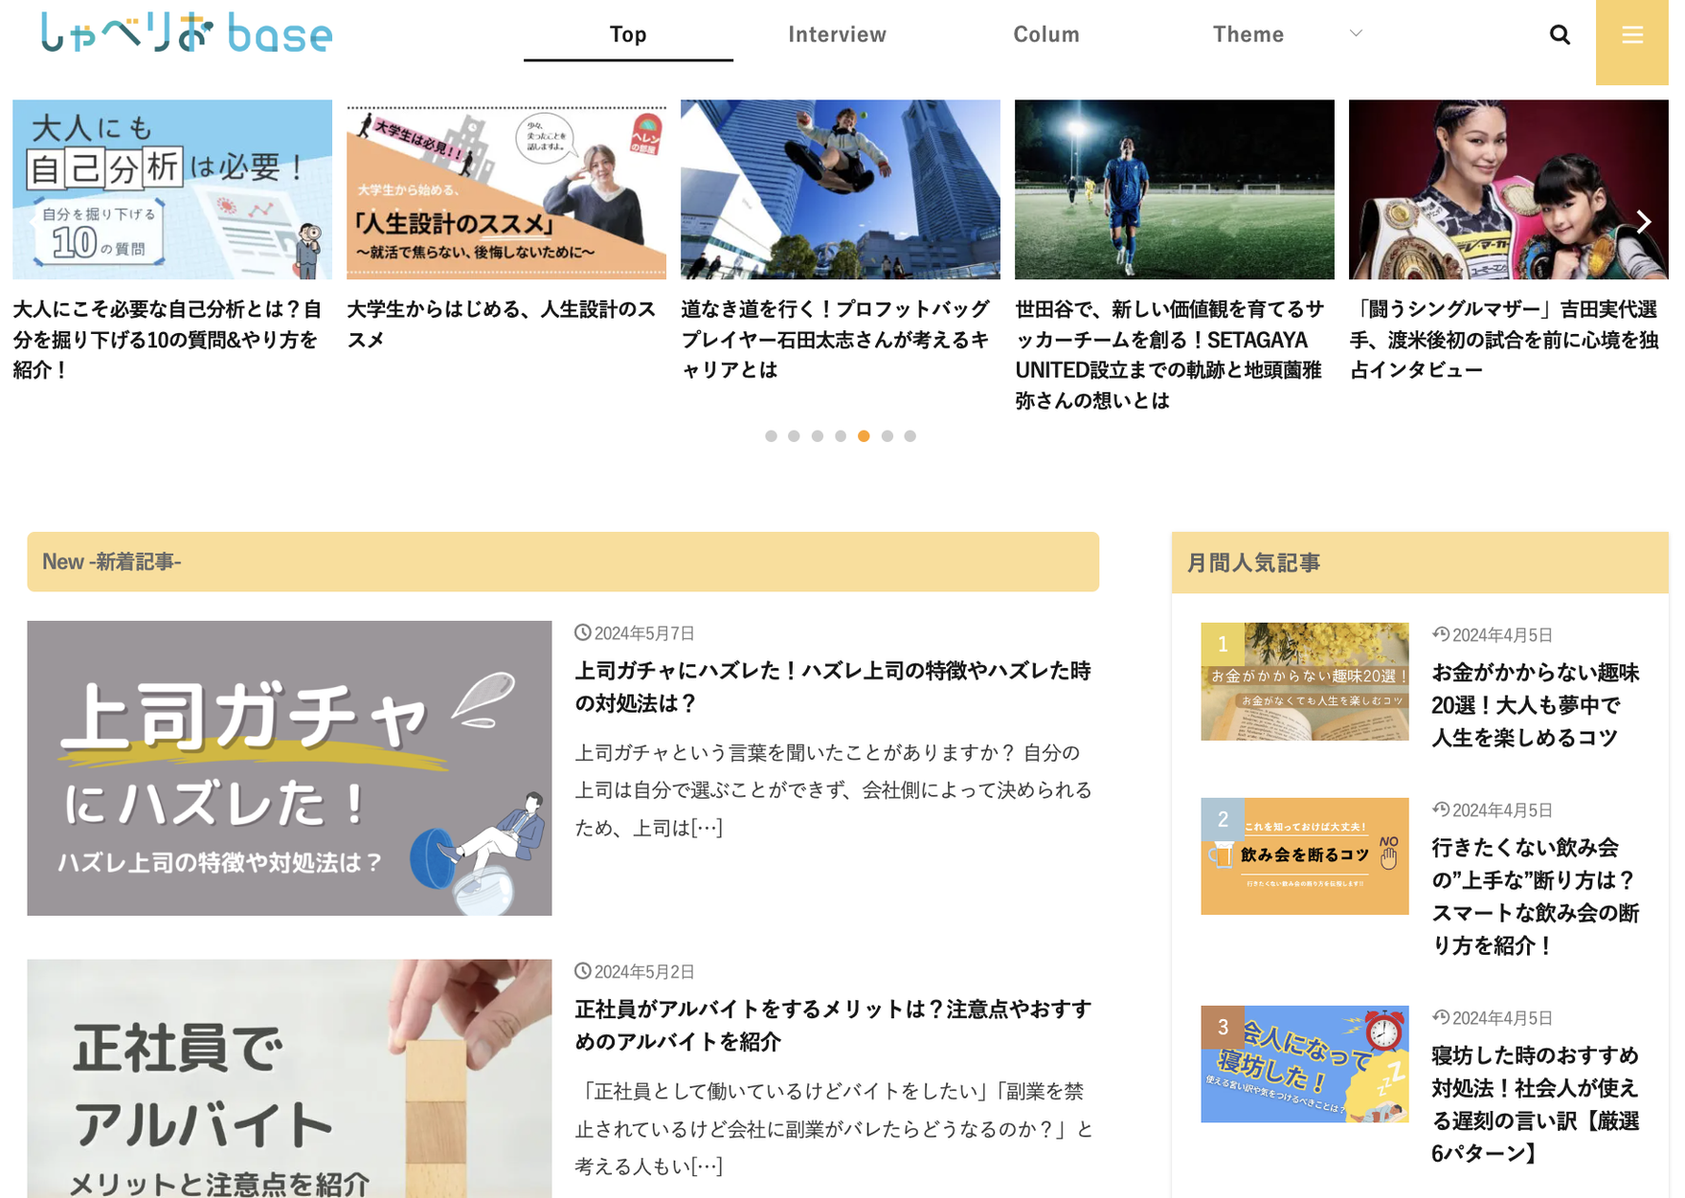Switch to the Interview tab
Viewport: 1685px width, 1198px height.
[836, 34]
